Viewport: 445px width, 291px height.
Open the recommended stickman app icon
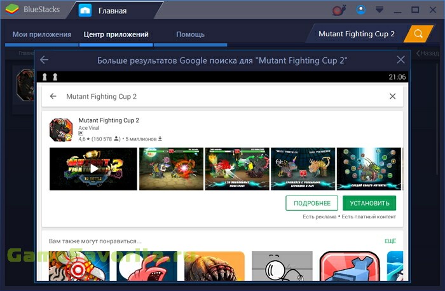pyautogui.click(x=282, y=266)
